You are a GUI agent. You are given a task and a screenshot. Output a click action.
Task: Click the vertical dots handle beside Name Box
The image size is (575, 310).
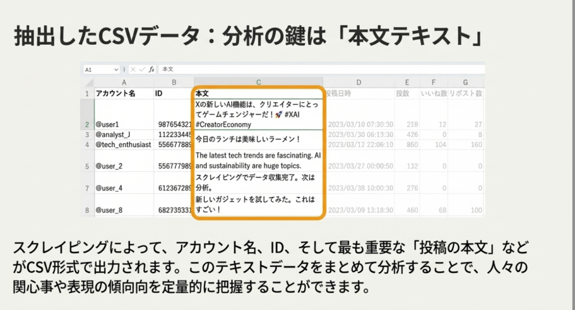[126, 70]
